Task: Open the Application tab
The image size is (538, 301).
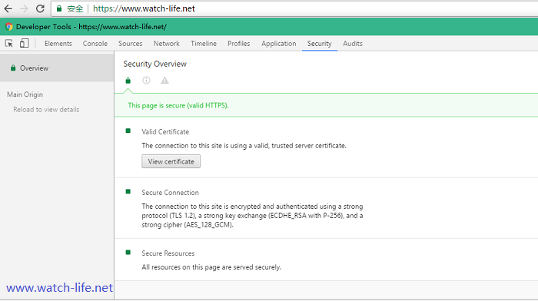Action: point(278,44)
